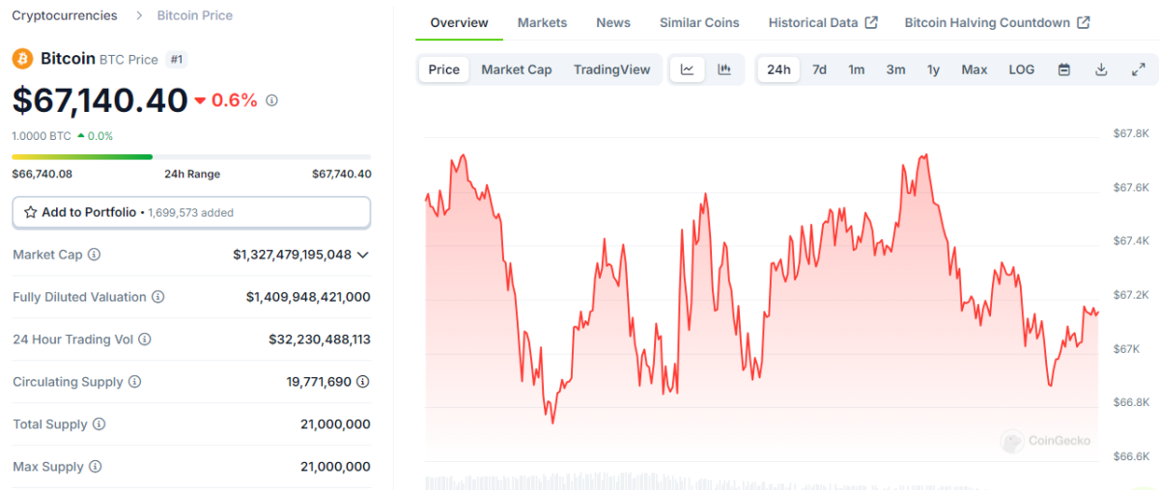Viewport: 1159px width, 490px height.
Task: Switch to line chart icon
Action: pyautogui.click(x=688, y=69)
